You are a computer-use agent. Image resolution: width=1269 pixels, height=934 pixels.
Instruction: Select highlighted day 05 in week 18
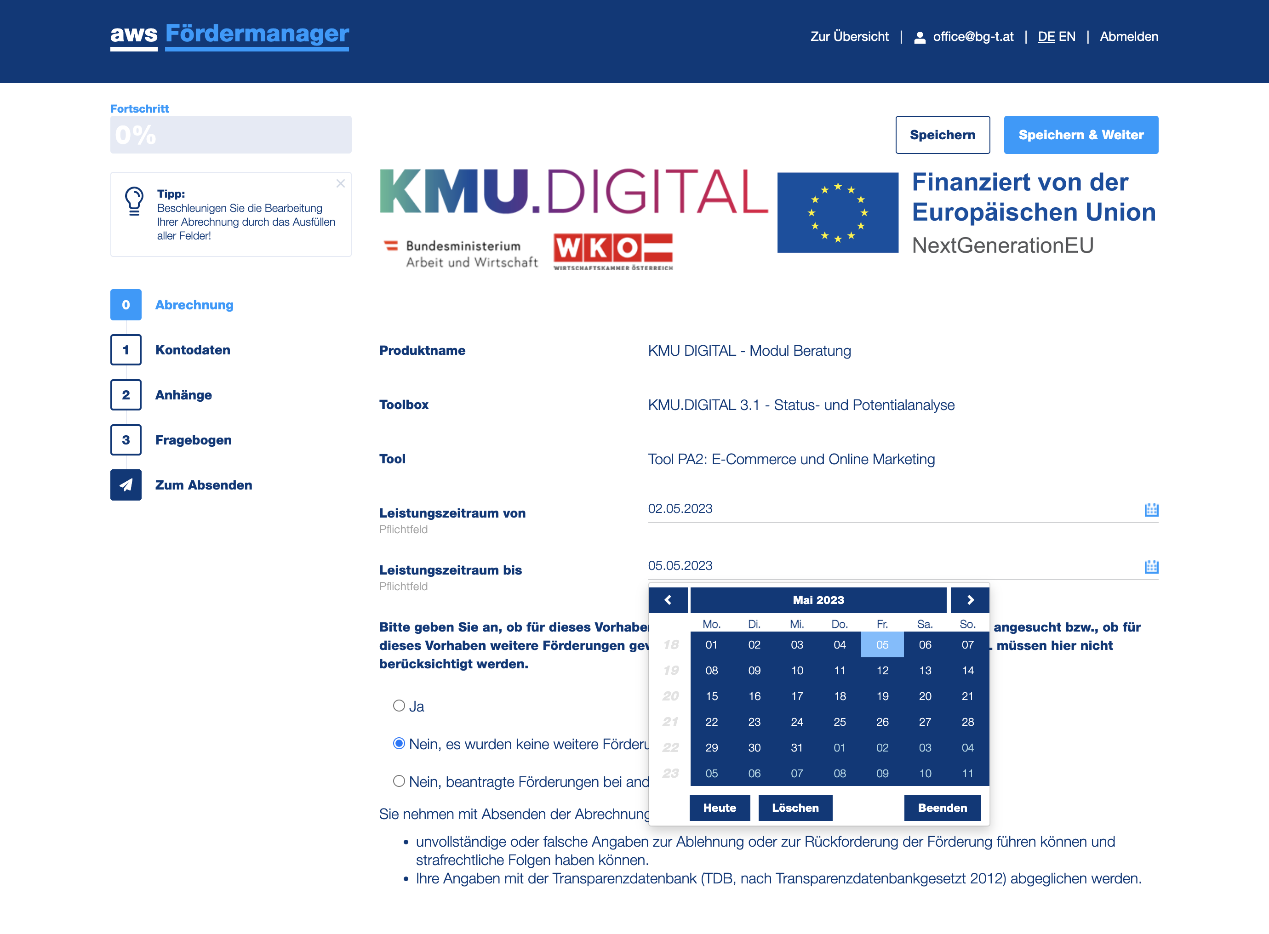[x=882, y=644]
